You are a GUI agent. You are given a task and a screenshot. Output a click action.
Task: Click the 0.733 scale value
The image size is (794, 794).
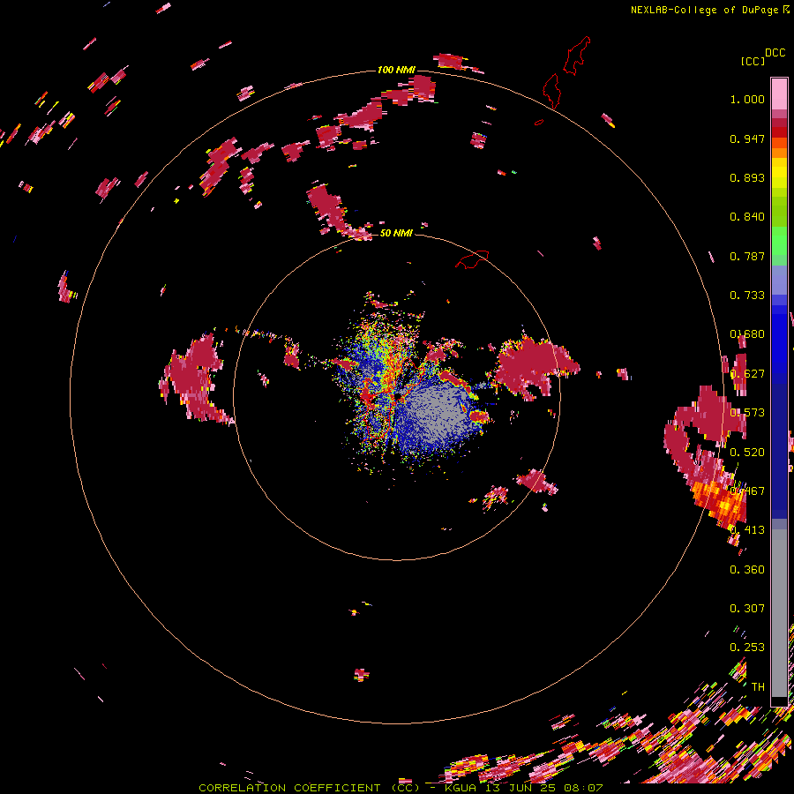(x=747, y=296)
